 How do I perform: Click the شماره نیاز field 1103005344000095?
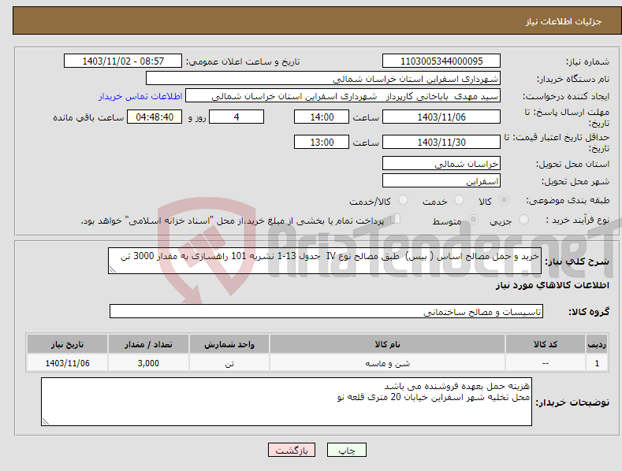point(441,61)
